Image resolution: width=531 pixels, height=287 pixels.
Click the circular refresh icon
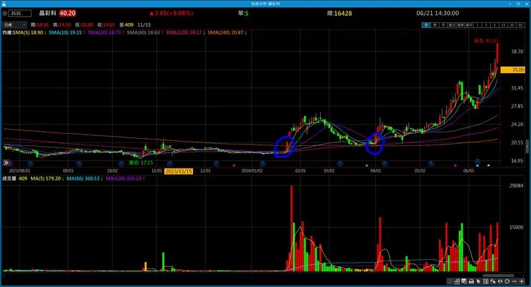click(507, 281)
